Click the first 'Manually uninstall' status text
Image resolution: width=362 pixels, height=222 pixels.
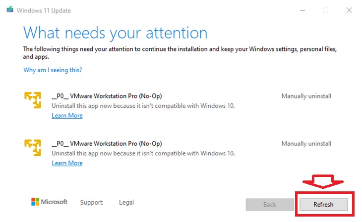tap(306, 96)
